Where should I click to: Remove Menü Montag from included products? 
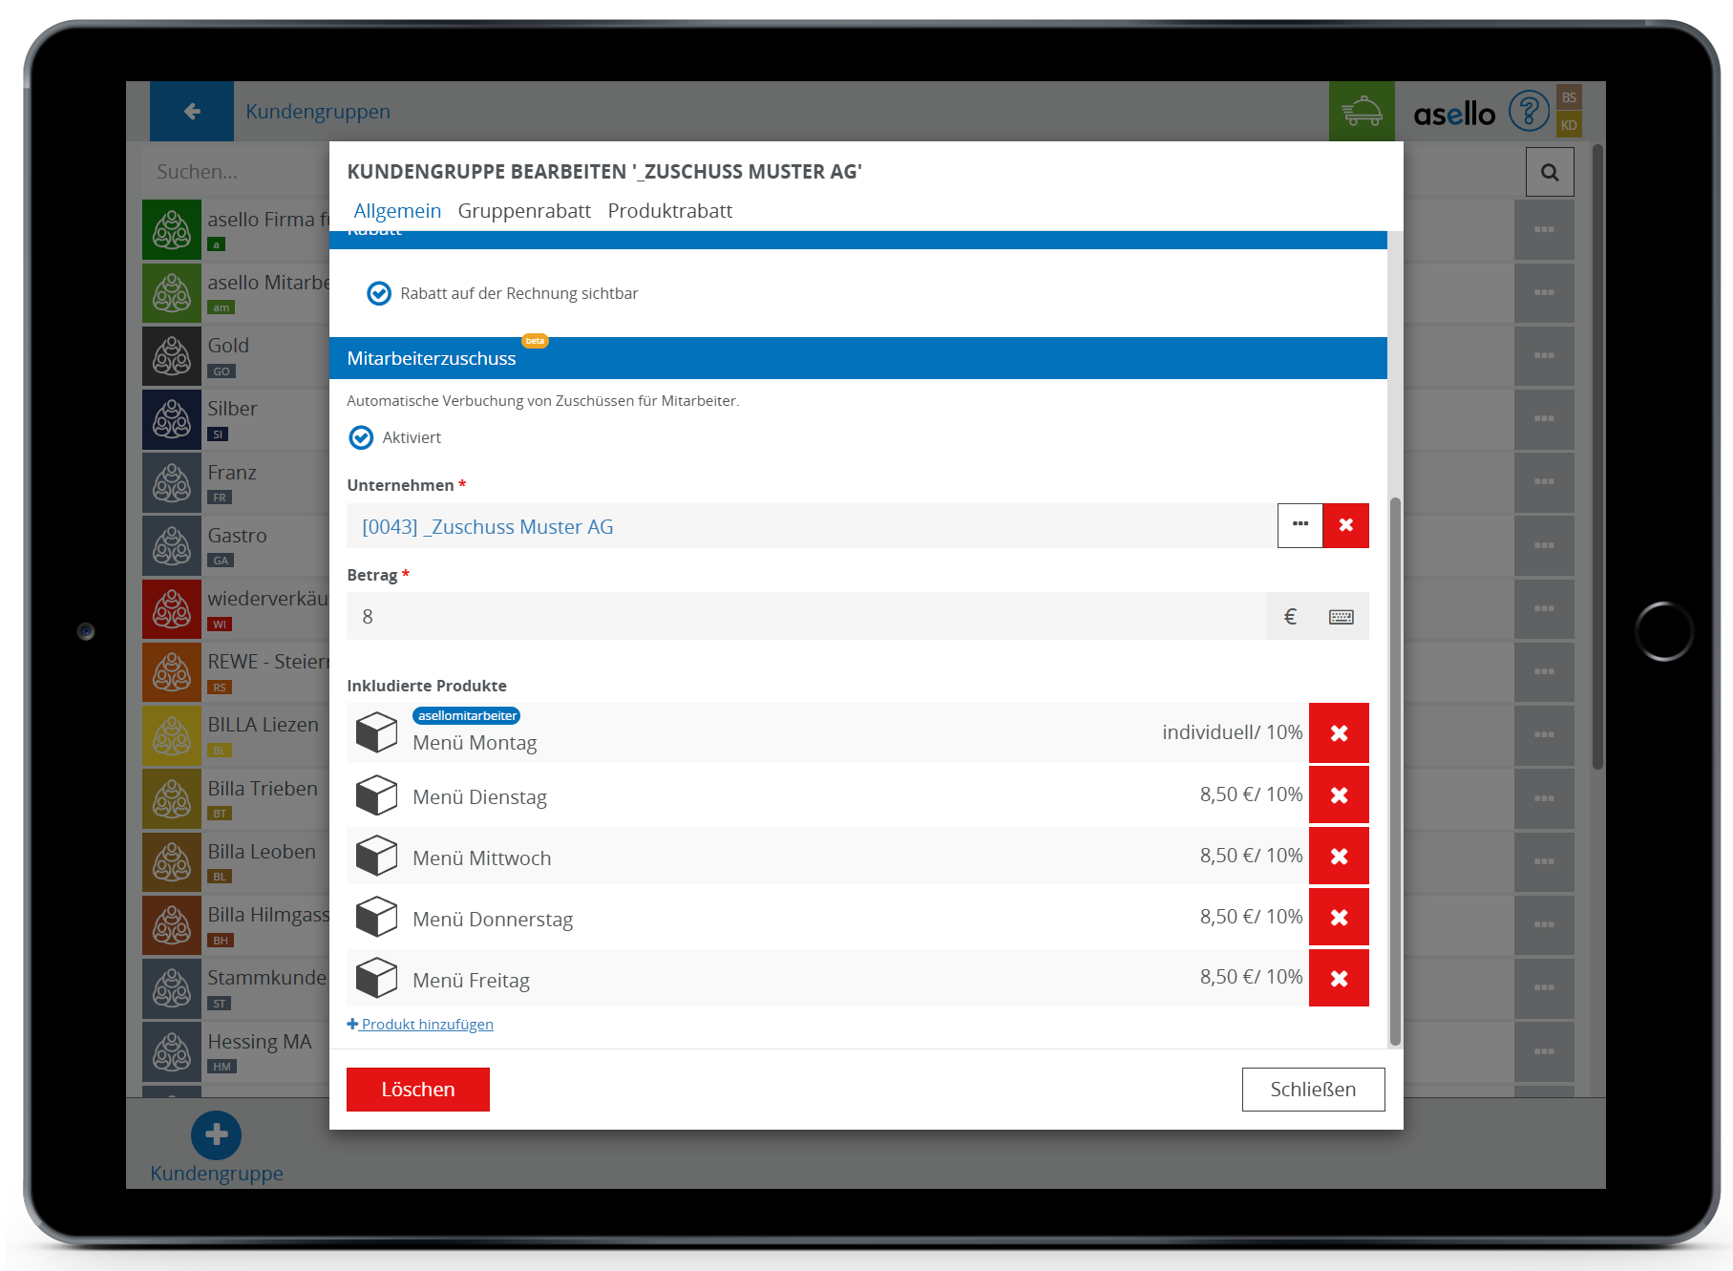coord(1339,733)
